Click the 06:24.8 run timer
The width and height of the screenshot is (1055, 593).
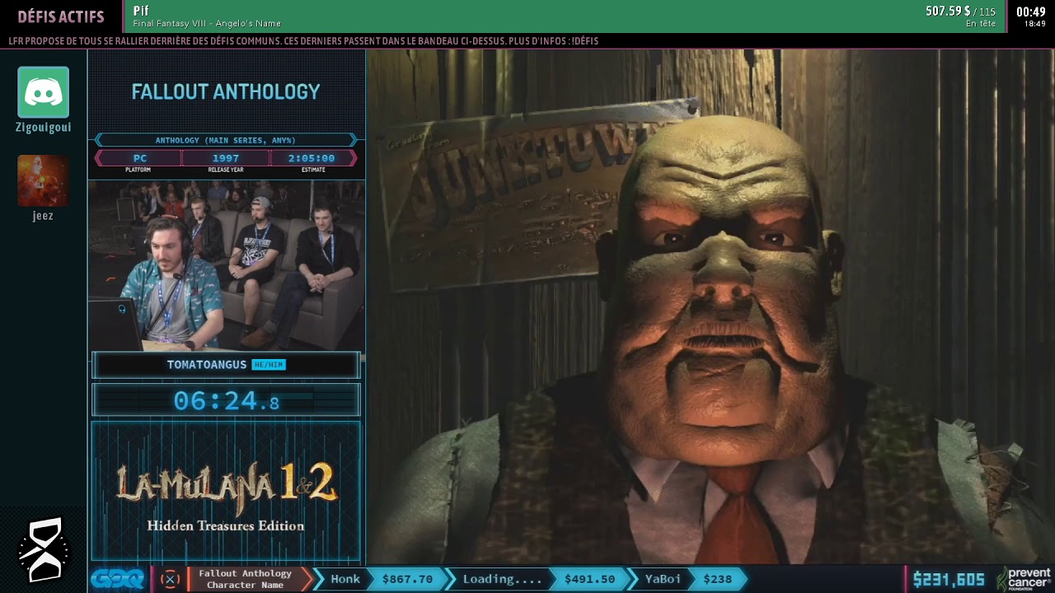click(226, 401)
